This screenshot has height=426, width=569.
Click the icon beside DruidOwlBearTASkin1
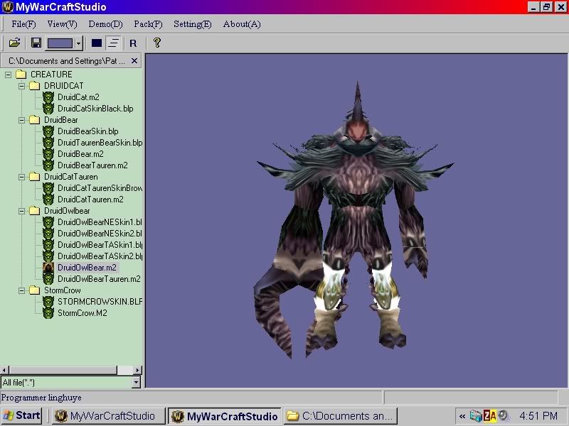pos(48,244)
